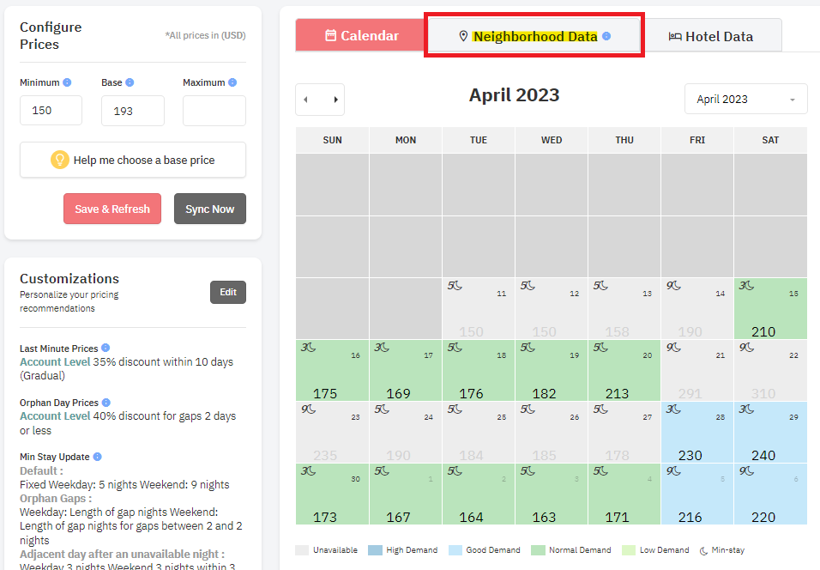
Task: Switch to the Hotel Data tab
Action: pyautogui.click(x=711, y=36)
